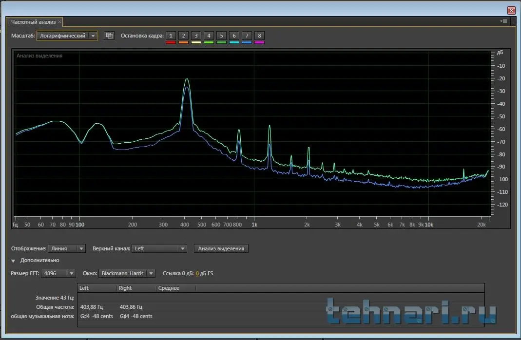Copy all graph data to clipboard icon
521x340 pixels.
click(109, 36)
